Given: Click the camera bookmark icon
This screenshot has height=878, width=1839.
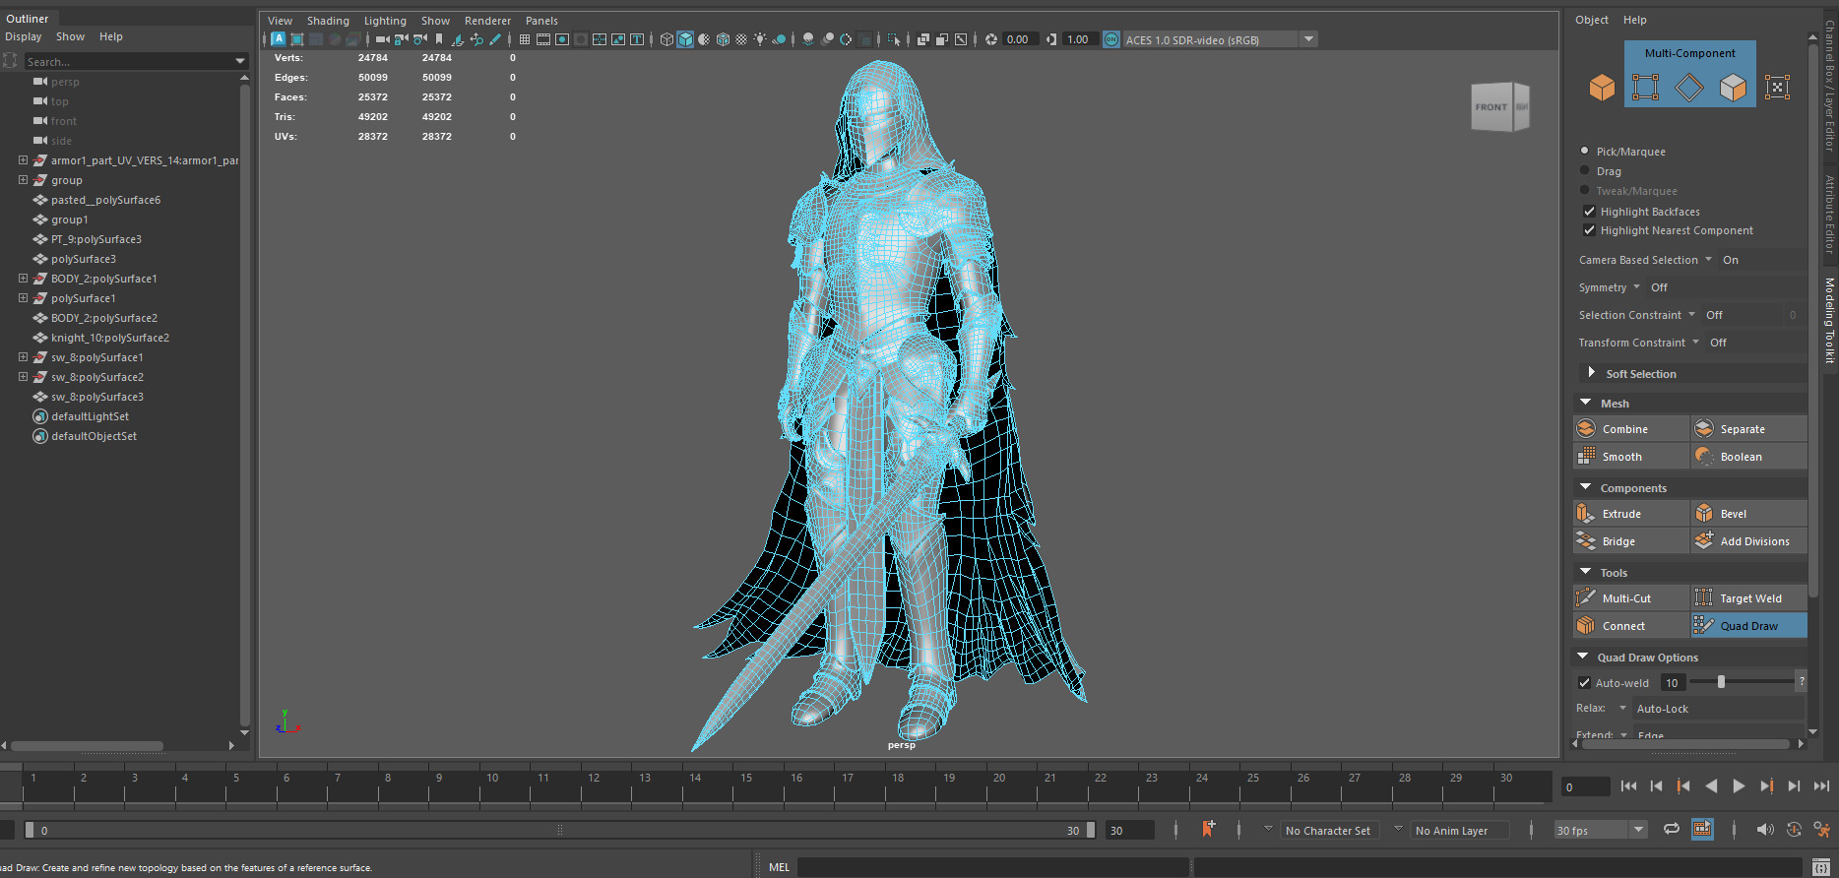Looking at the screenshot, I should point(439,39).
